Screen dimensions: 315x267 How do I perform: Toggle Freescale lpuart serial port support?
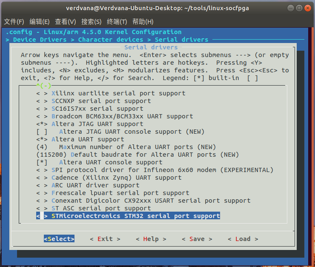(113, 192)
